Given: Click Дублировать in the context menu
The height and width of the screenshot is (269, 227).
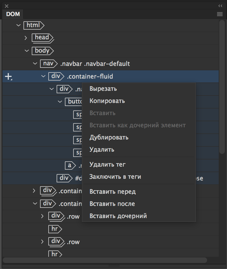Looking at the screenshot, I should [x=109, y=138].
